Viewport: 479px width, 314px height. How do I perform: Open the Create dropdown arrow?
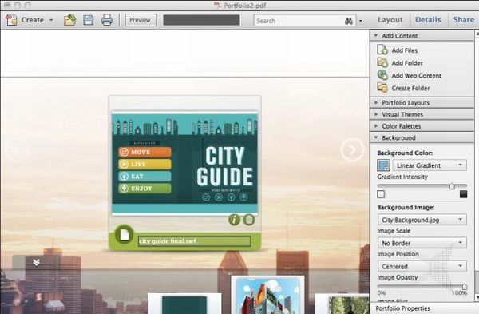click(x=51, y=20)
